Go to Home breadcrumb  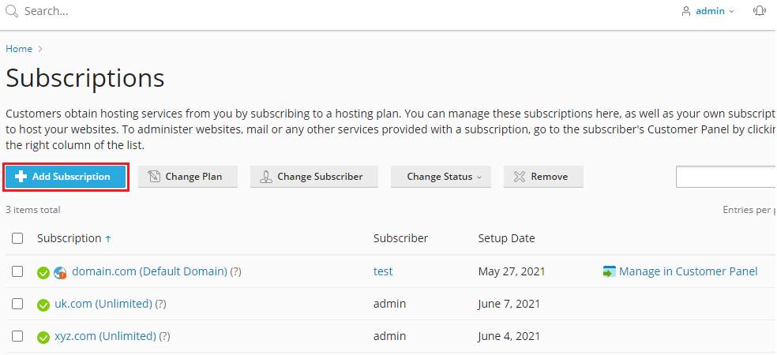[x=19, y=49]
